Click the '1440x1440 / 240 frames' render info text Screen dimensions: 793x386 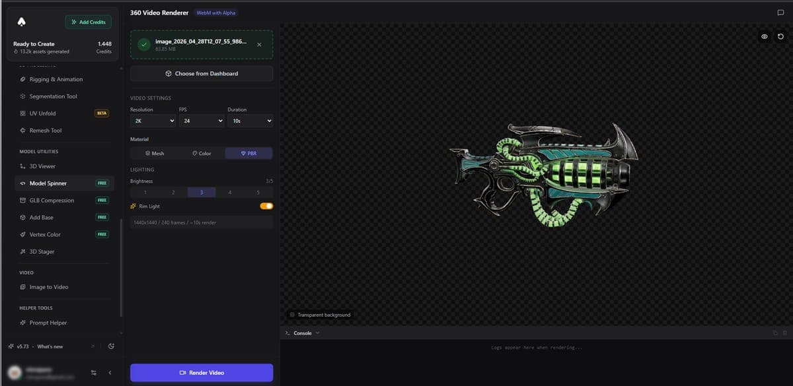tap(175, 222)
